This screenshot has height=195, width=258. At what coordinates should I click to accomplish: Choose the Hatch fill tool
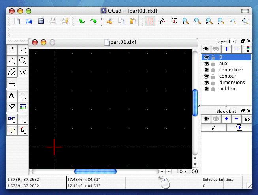12,106
